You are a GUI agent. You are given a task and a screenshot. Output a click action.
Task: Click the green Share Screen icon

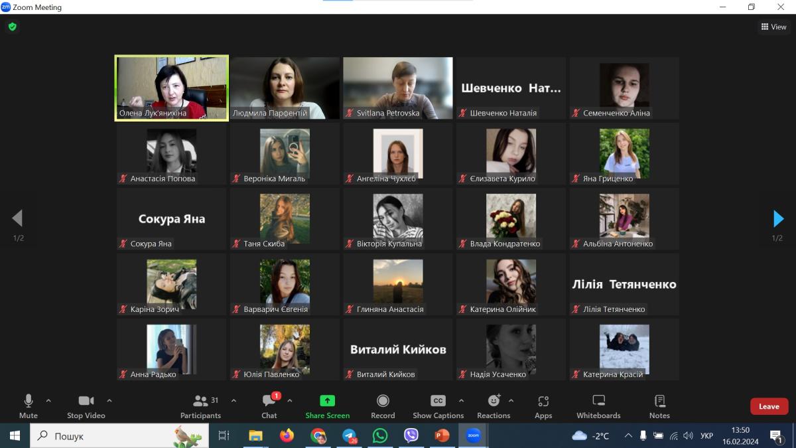(327, 401)
